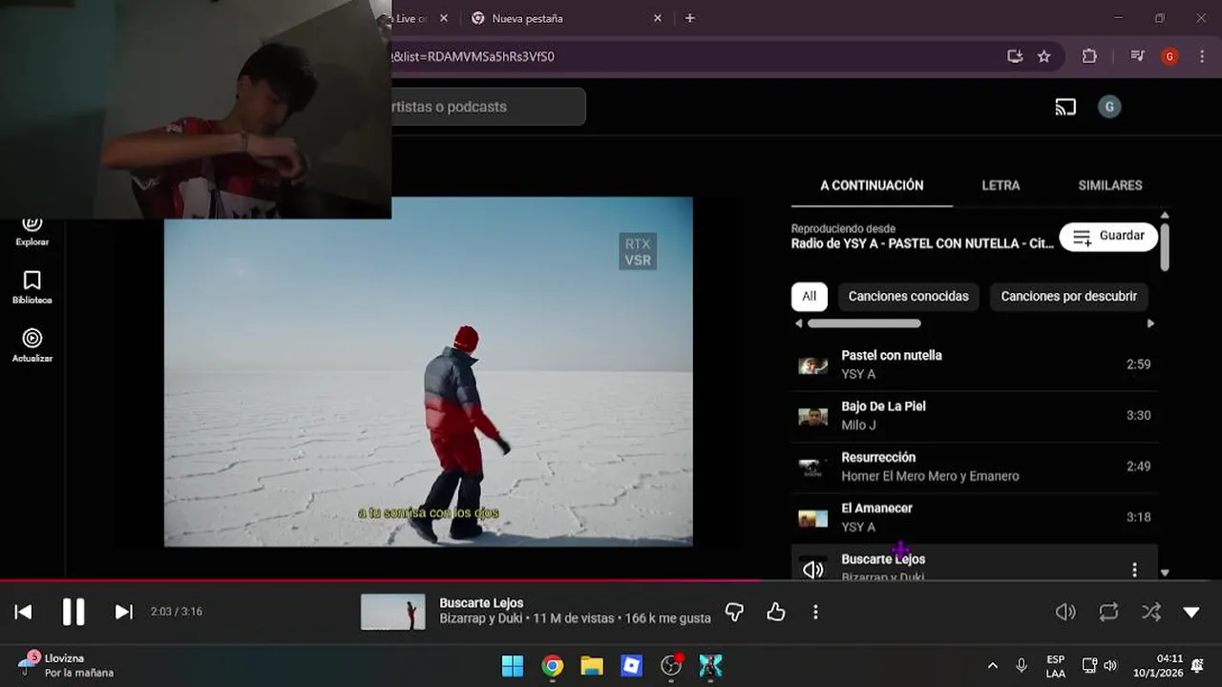
Task: Click the queue panel scroll-down arrow
Action: pos(1165,572)
